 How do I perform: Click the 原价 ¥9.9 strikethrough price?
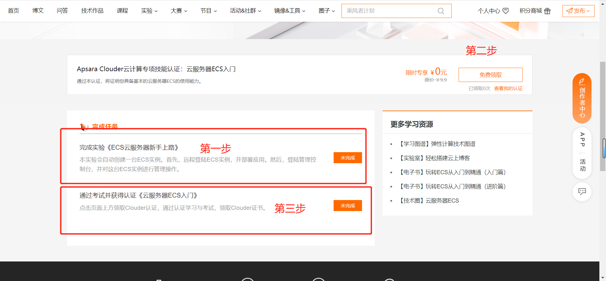436,80
